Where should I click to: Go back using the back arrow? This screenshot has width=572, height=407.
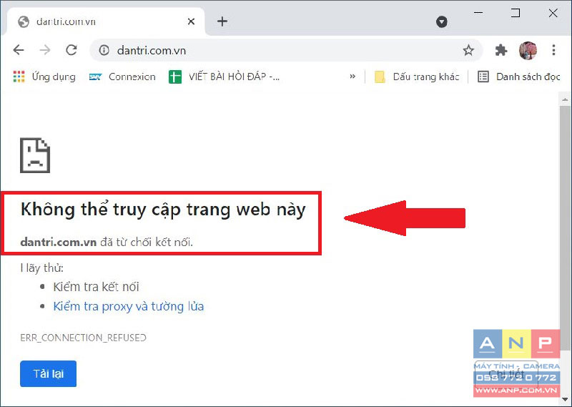click(19, 50)
